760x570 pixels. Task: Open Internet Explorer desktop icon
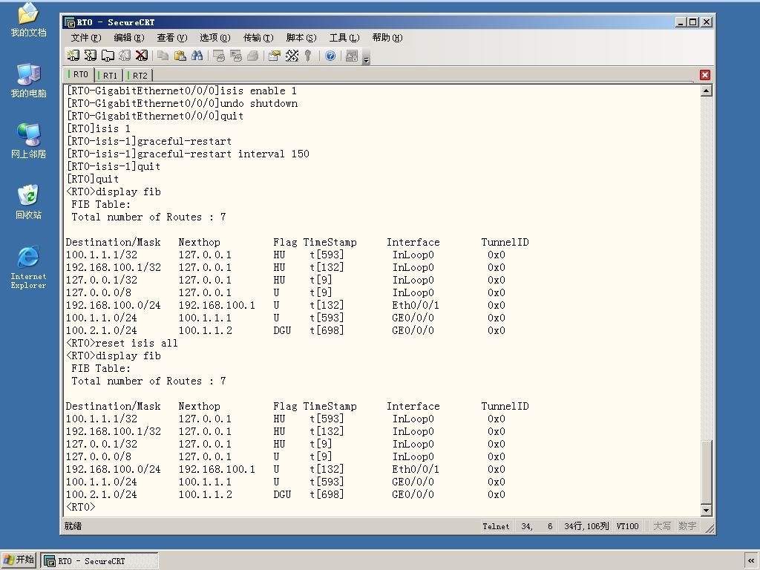click(29, 267)
